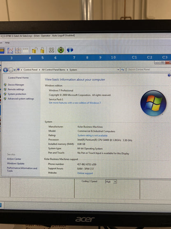
Task: Click the 8.00 GB memory value
Action: click(x=81, y=144)
